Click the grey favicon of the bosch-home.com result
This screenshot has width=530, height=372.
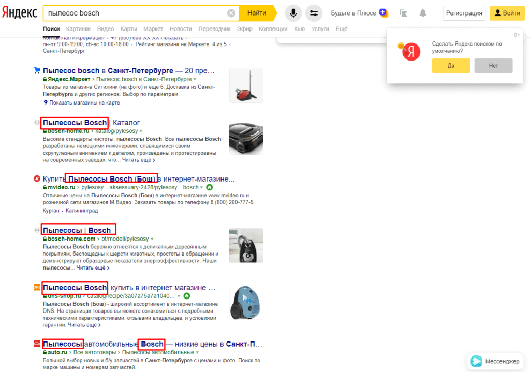pyautogui.click(x=37, y=230)
